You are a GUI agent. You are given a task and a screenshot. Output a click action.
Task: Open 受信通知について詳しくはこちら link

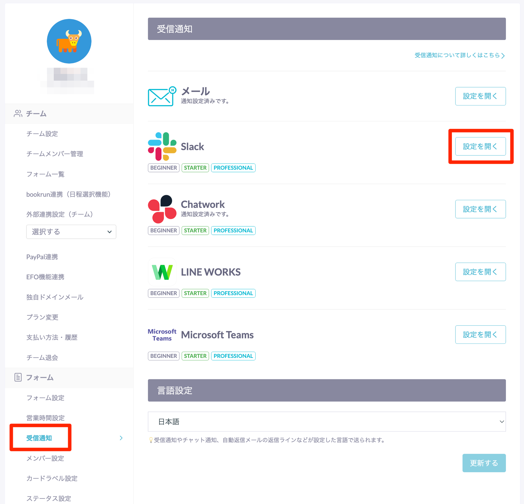[x=459, y=55]
